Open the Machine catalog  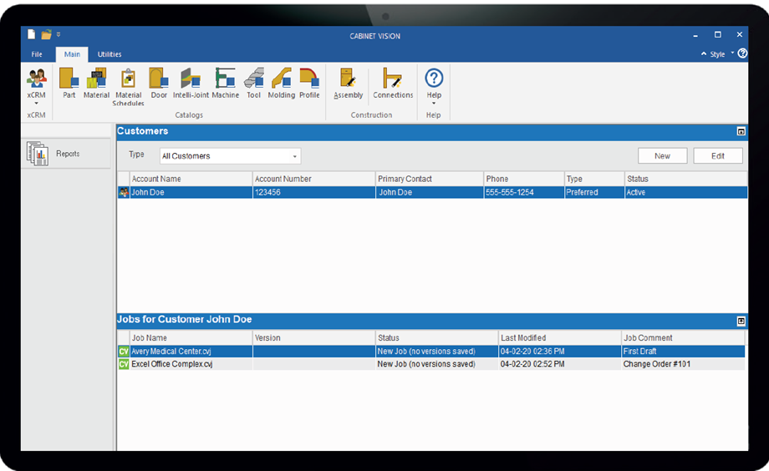(x=225, y=84)
